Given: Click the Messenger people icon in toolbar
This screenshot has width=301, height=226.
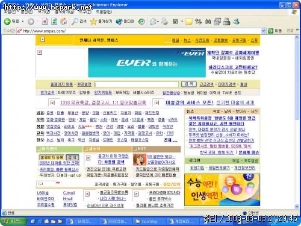Looking at the screenshot, I should 236,22.
